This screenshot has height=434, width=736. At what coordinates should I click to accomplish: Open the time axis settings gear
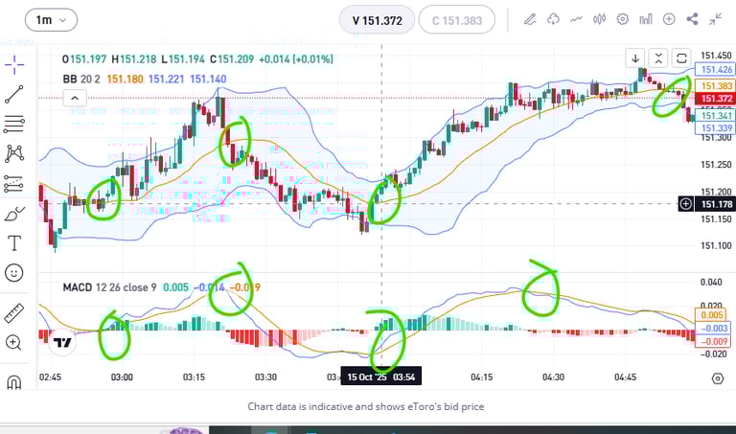(718, 378)
